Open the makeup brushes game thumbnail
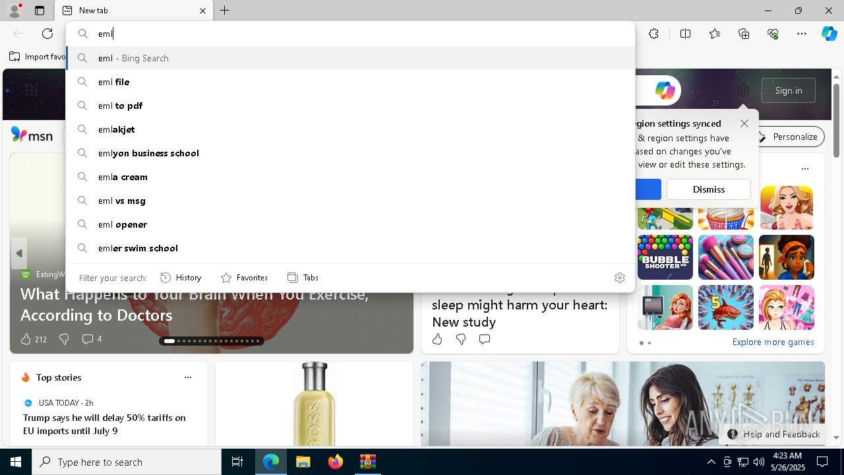Screen dimensions: 844x475 (x=726, y=257)
